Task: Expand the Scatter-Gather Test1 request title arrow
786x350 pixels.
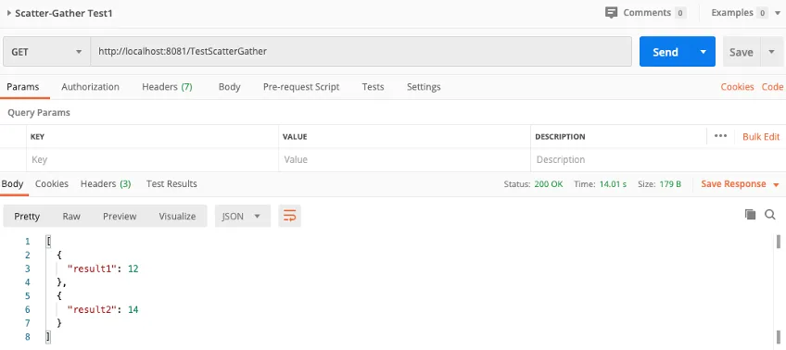Action: coord(9,13)
